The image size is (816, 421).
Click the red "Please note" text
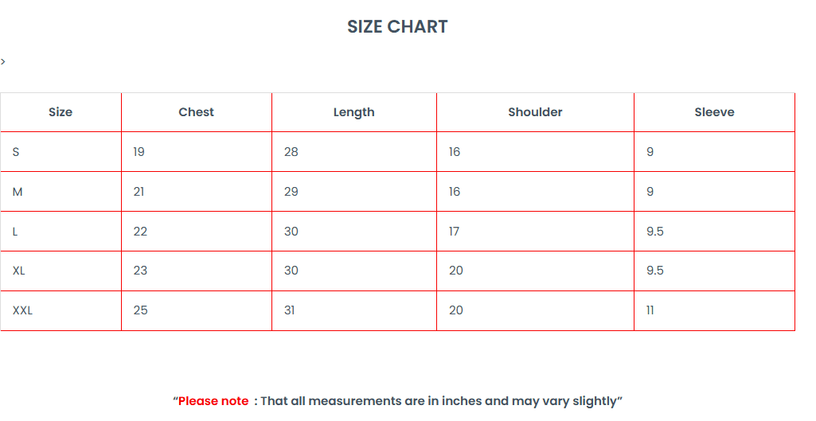click(x=213, y=401)
